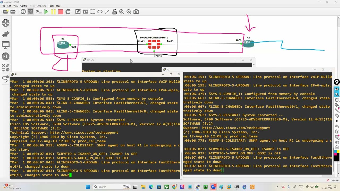Click Port3 label on FortiGate
The height and width of the screenshot is (191, 340).
tap(170, 41)
